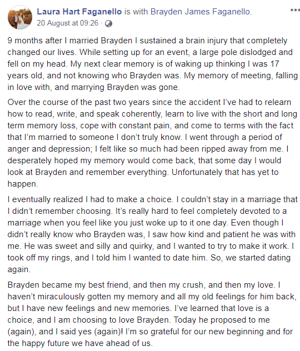Click the line starting "in love with, and marrying"
Image resolution: width=300 pixels, height=351 pixels.
click(93, 87)
